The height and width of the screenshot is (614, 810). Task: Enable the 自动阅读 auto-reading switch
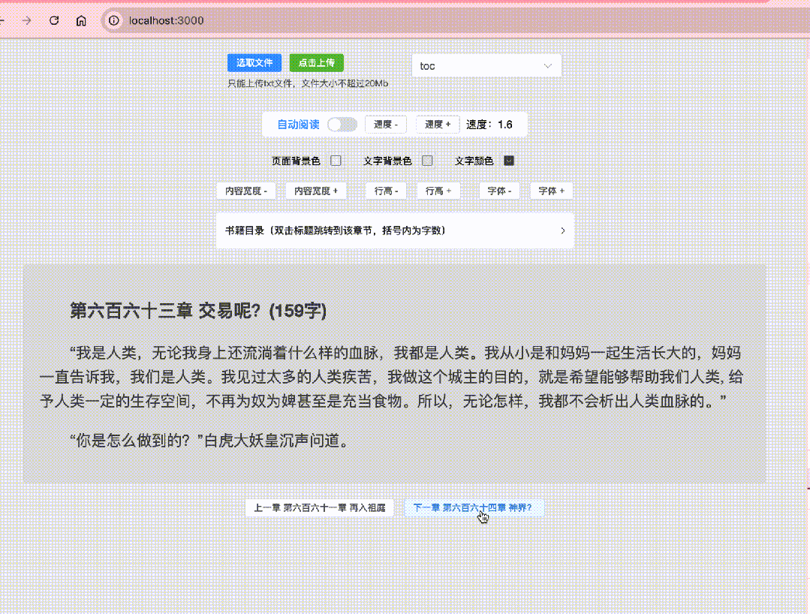(x=342, y=124)
